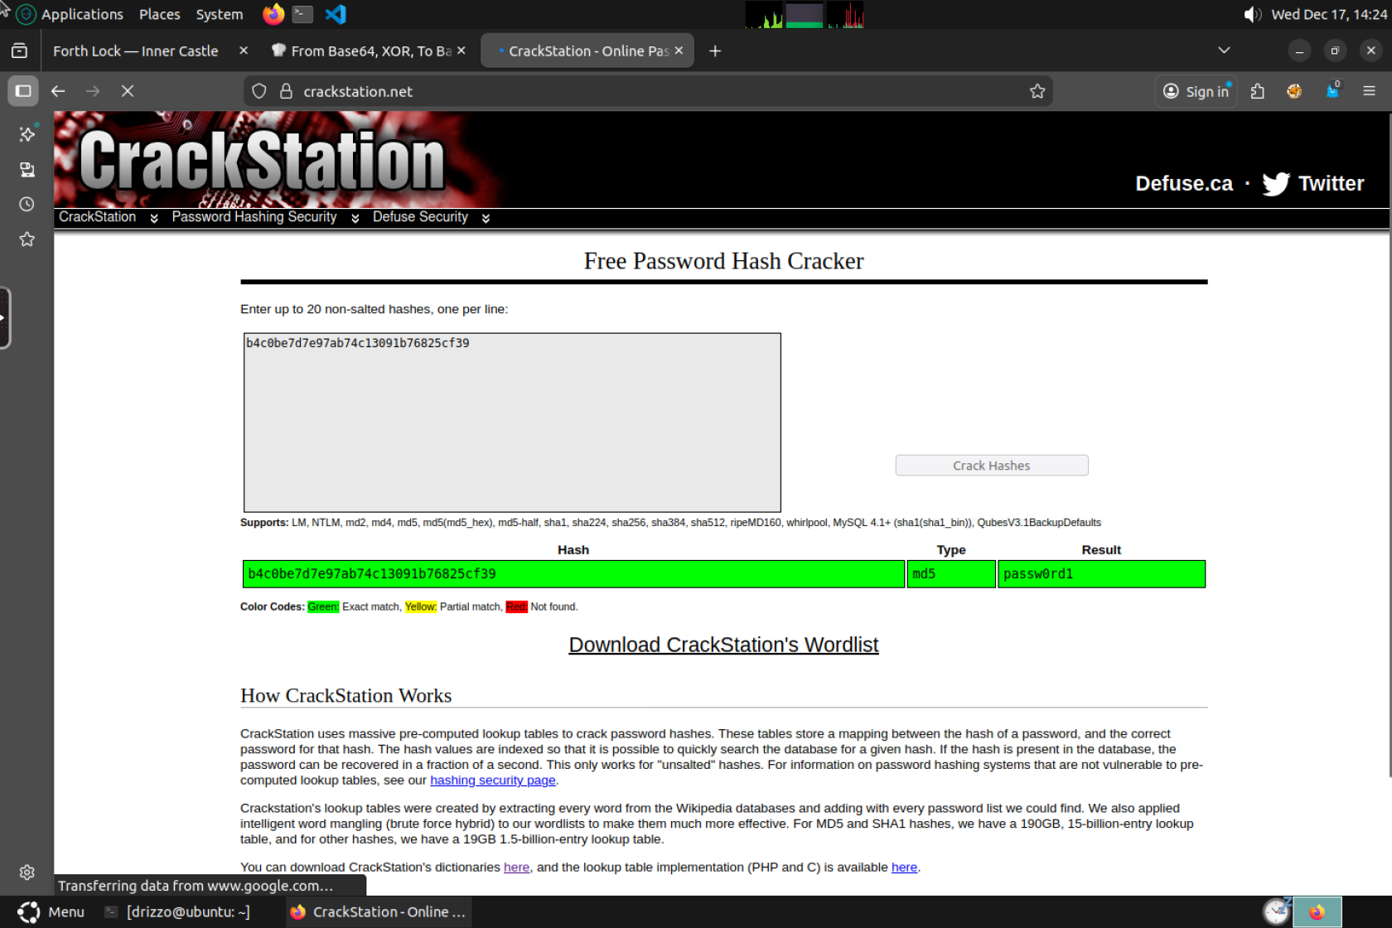View site security padlock info
The image size is (1392, 928).
pos(286,91)
